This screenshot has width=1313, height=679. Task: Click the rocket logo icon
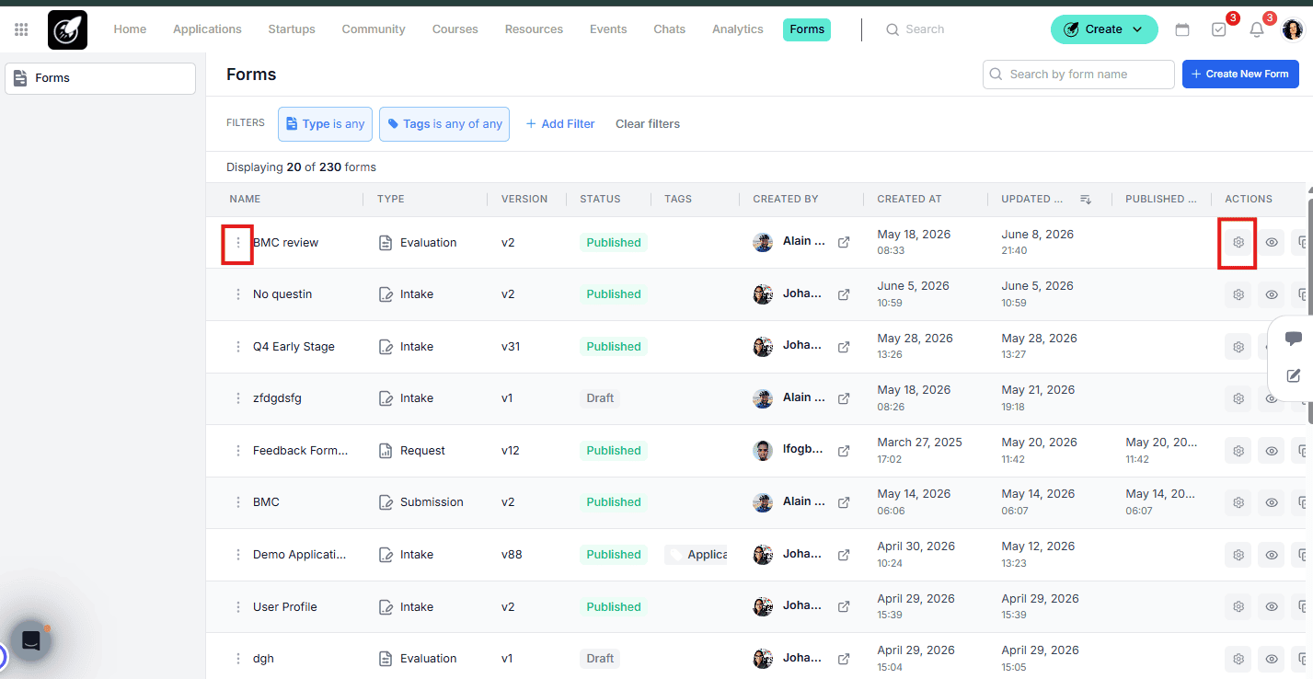[x=67, y=29]
